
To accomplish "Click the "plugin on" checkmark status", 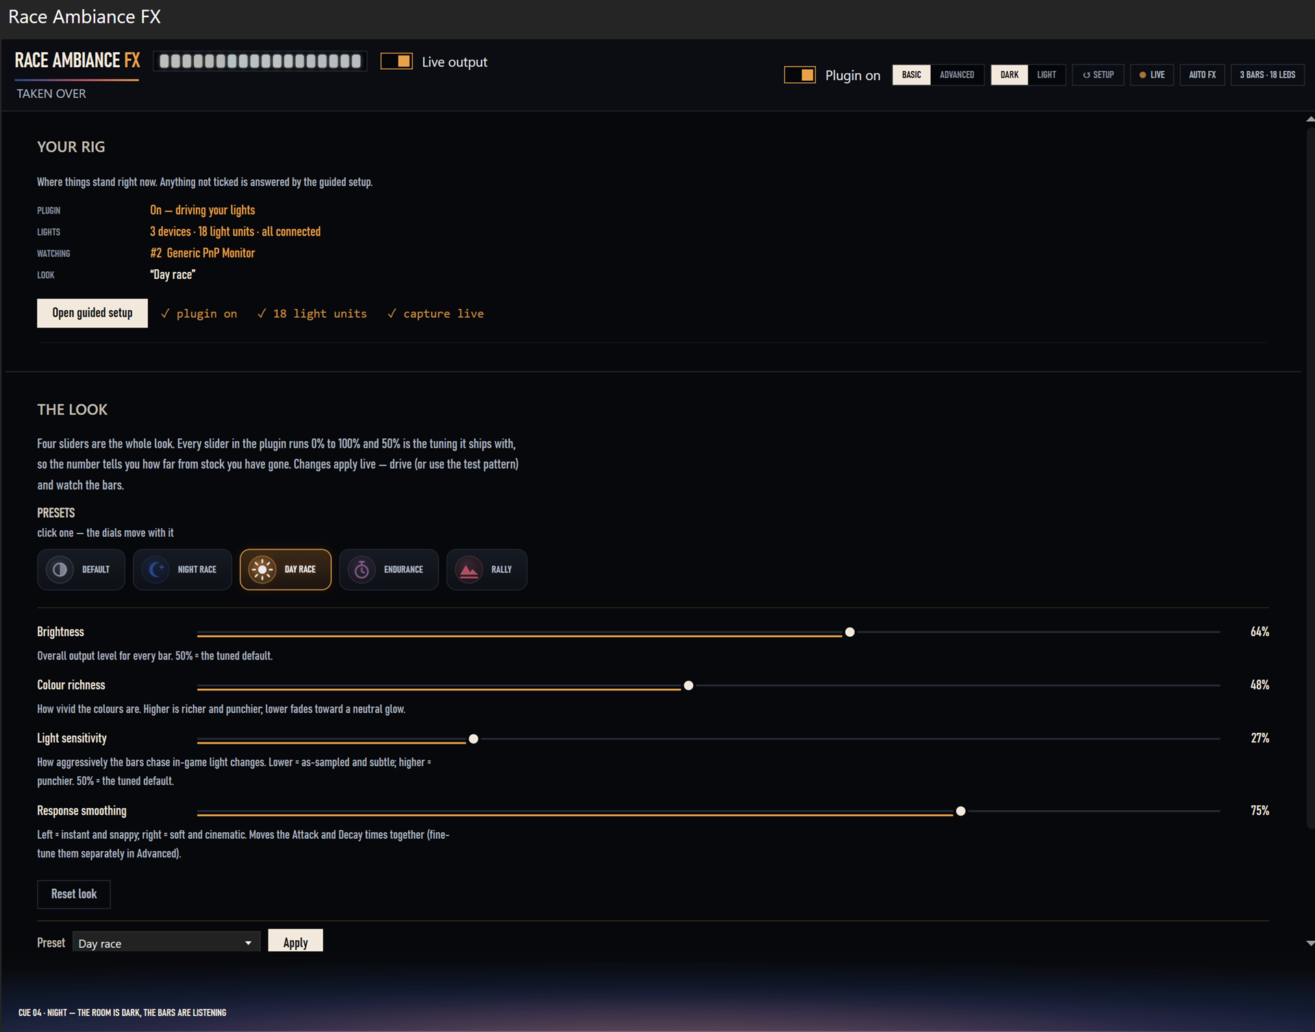I will pyautogui.click(x=199, y=314).
